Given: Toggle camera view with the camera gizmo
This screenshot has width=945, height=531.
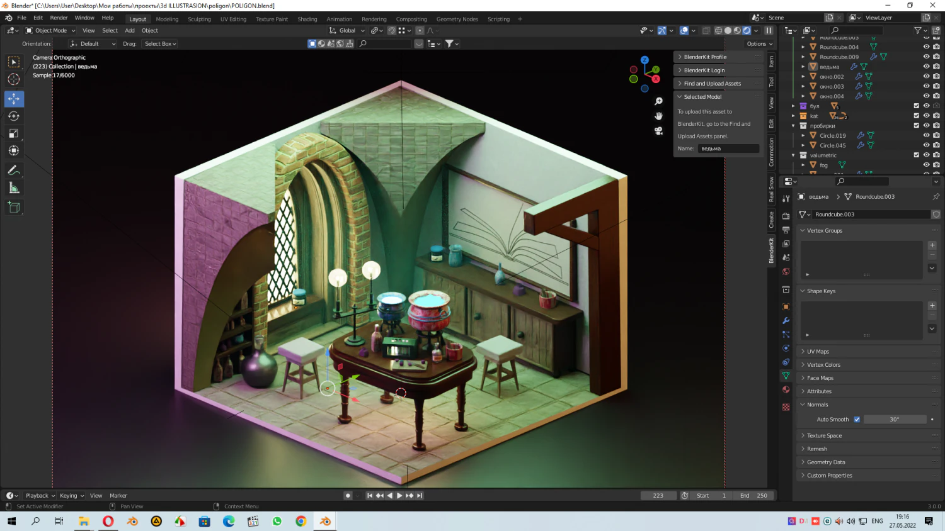Looking at the screenshot, I should pyautogui.click(x=658, y=131).
